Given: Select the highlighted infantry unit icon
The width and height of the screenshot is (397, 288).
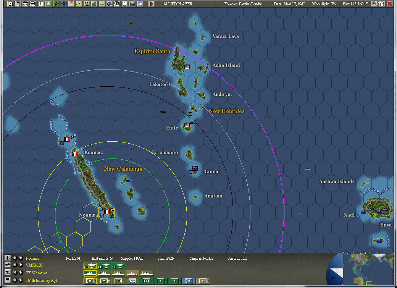Looking at the screenshot, I should [x=90, y=281].
